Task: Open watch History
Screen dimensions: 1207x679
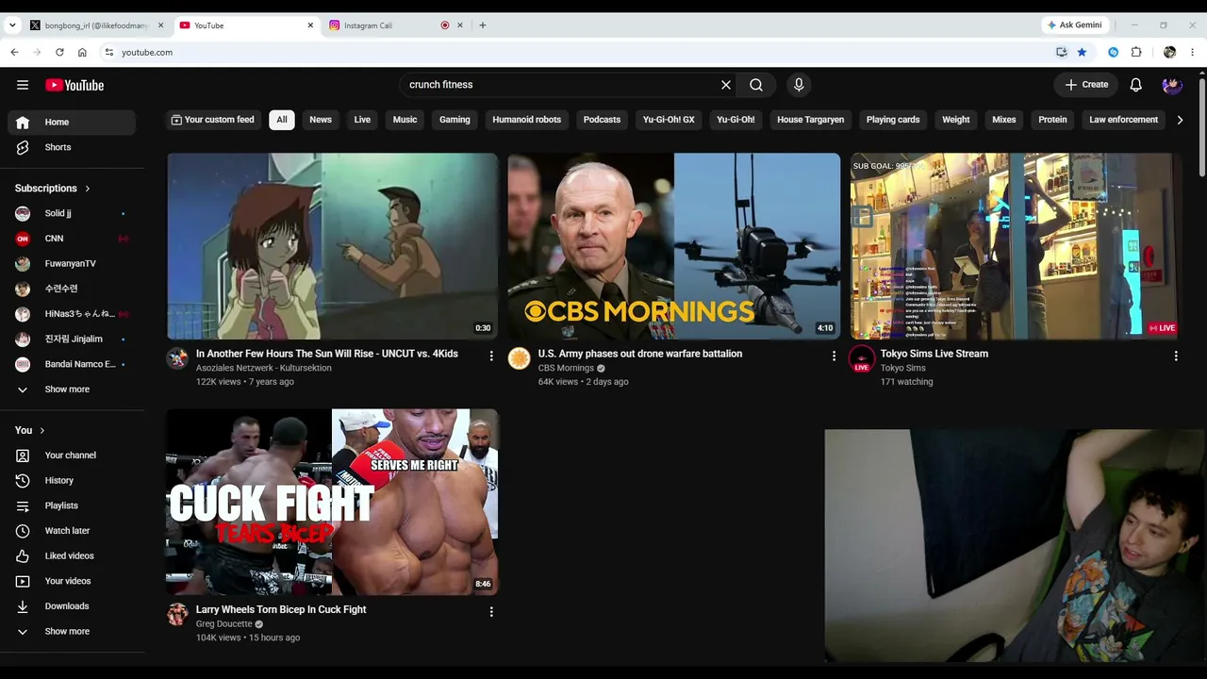Action: coord(72,480)
